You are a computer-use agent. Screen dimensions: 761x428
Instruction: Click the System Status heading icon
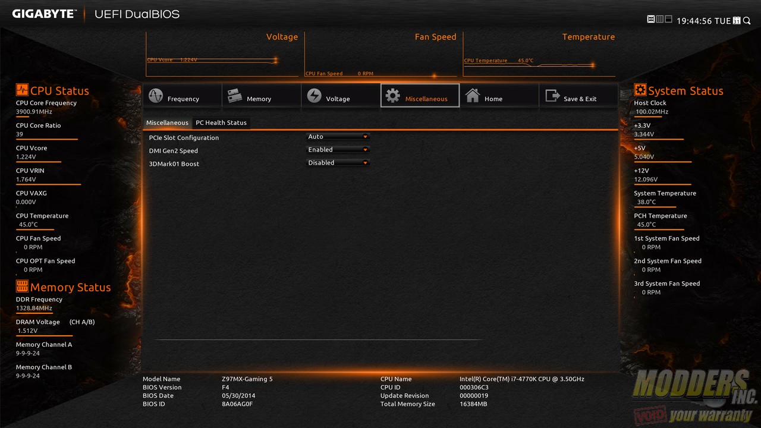pos(640,90)
